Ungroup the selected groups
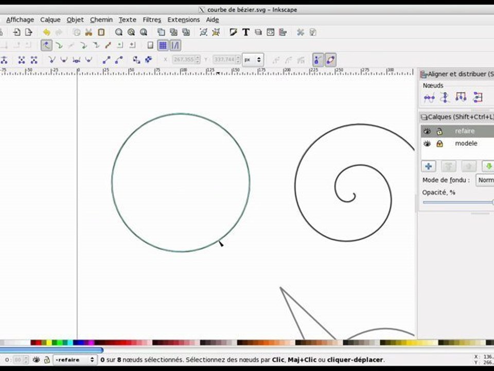Viewport: 494px width, 371px height. [x=216, y=32]
